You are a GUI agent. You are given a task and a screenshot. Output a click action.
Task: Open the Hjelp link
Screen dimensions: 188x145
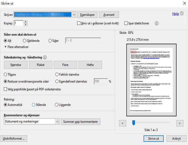[x=175, y=14]
